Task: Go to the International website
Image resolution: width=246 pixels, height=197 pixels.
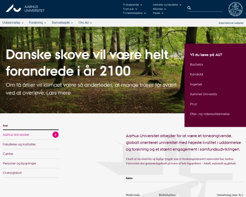Action: click(x=231, y=23)
